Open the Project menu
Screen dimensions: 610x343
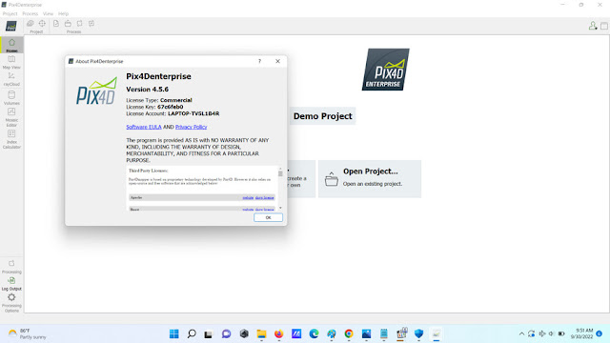(10, 13)
